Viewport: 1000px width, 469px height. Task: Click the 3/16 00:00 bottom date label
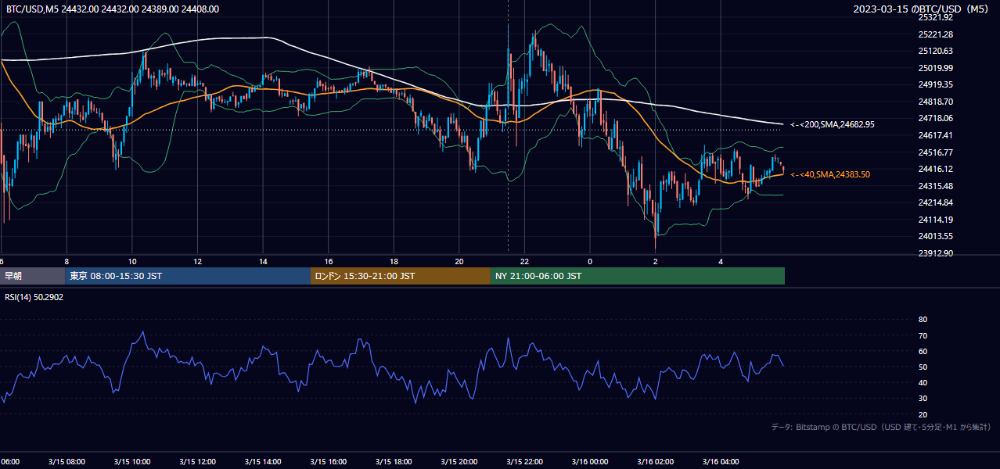[590, 462]
